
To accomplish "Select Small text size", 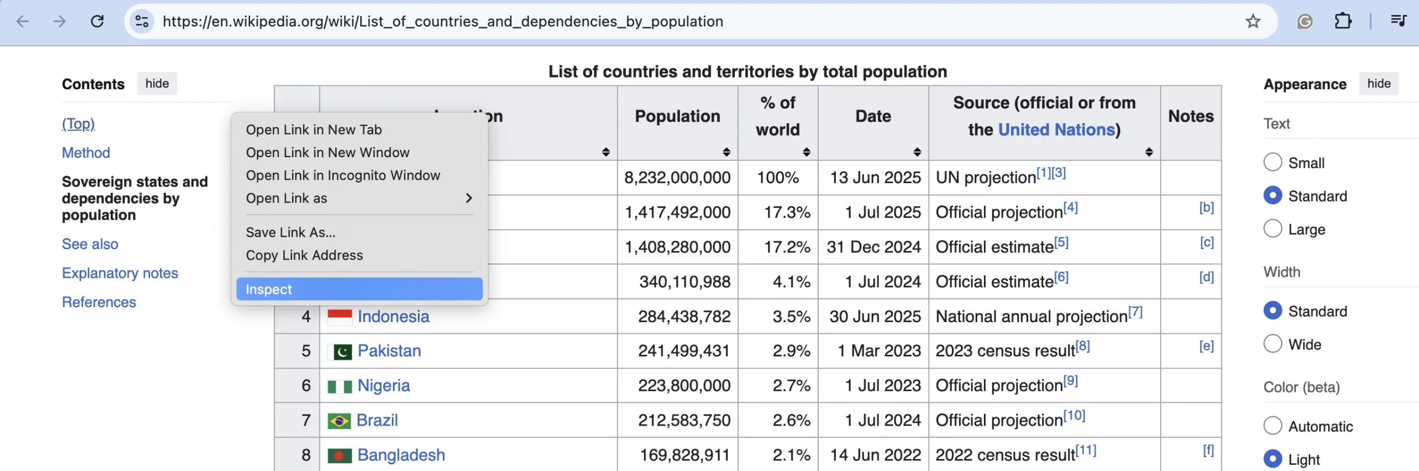I will click(x=1273, y=162).
